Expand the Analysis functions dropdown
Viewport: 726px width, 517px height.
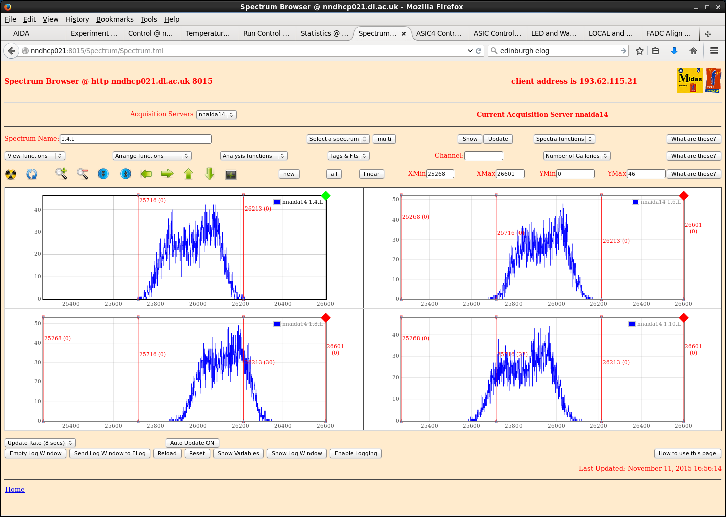pos(253,156)
